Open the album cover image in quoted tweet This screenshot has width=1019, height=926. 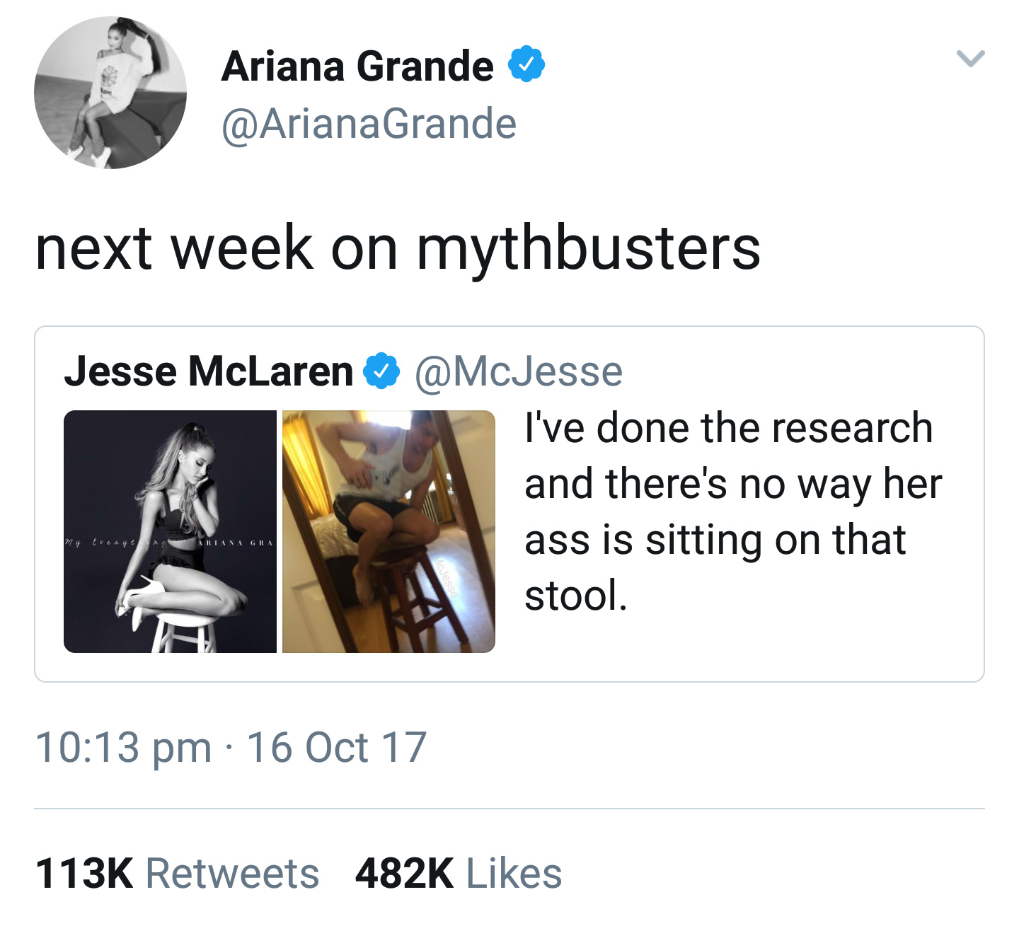[170, 531]
